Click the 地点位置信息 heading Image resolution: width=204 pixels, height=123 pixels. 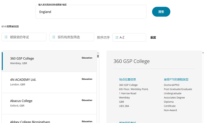point(127,80)
